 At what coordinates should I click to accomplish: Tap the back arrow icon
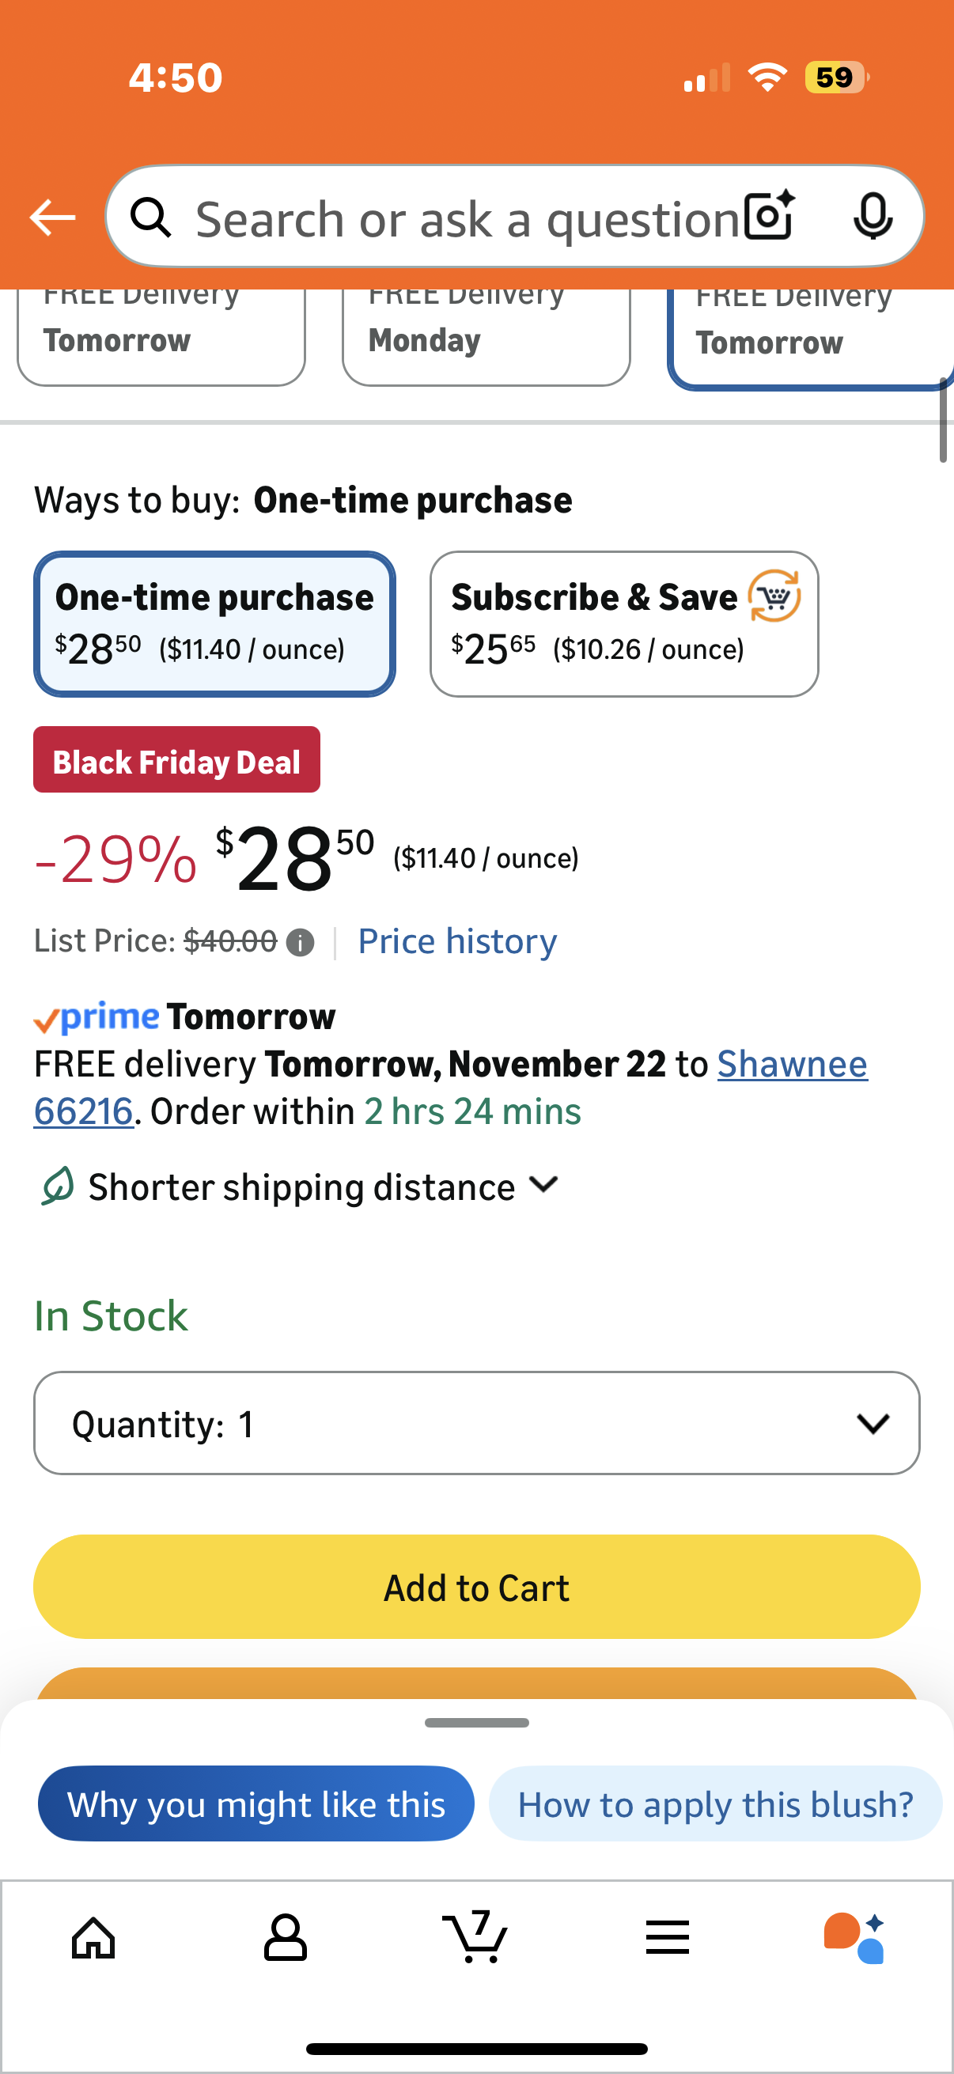point(52,218)
